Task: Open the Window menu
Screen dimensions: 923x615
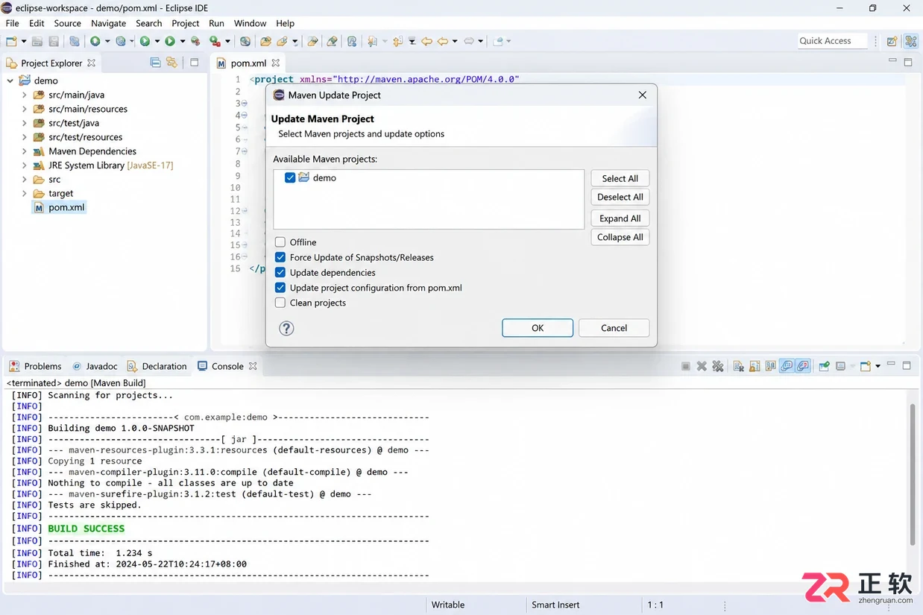Action: tap(250, 23)
